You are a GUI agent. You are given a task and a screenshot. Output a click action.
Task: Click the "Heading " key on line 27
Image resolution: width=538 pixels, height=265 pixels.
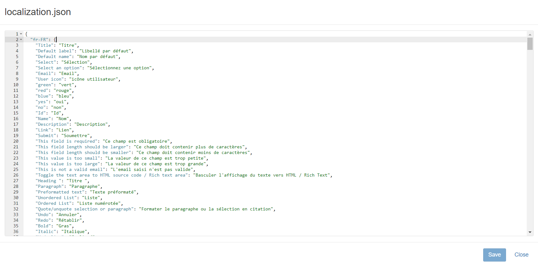coord(49,181)
